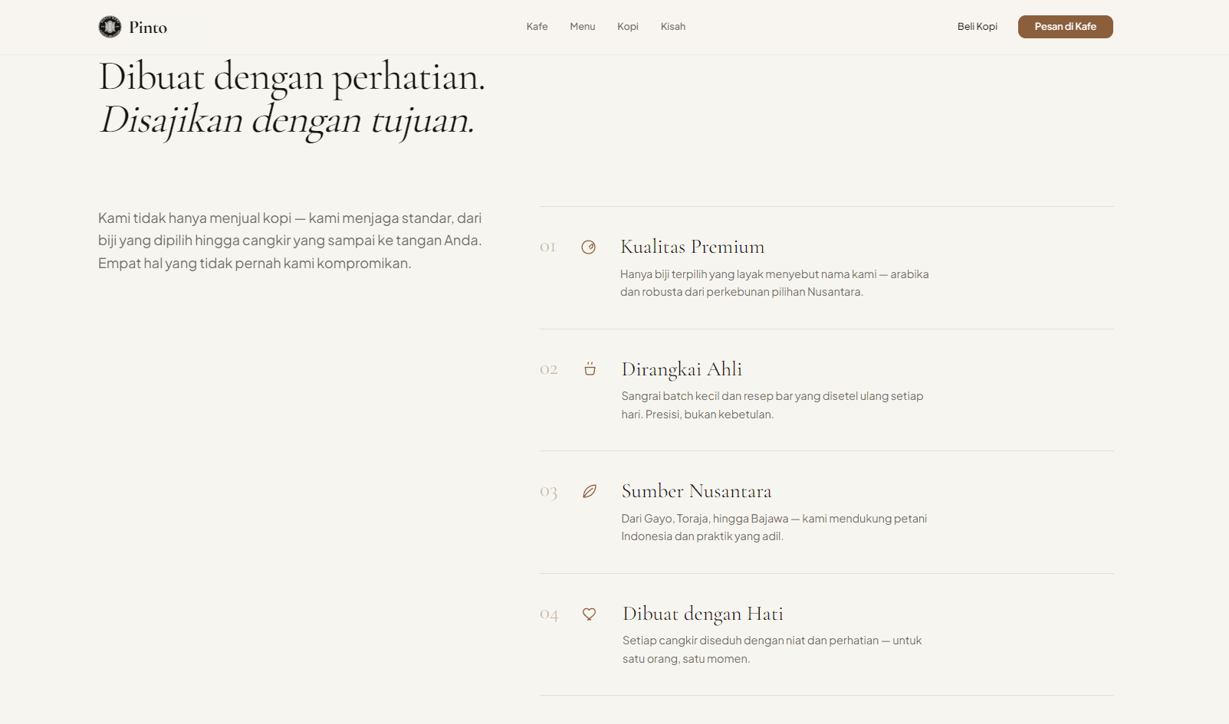Select the Dibuat dengan Hati heading
Viewport: 1229px width, 724px height.
point(703,614)
